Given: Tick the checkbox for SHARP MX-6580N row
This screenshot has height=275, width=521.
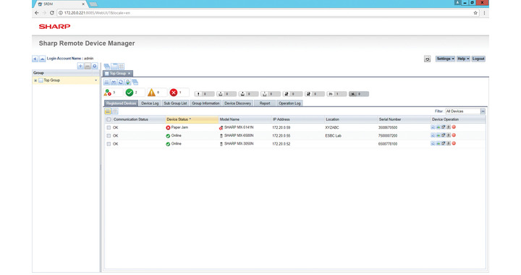Looking at the screenshot, I should (x=109, y=136).
